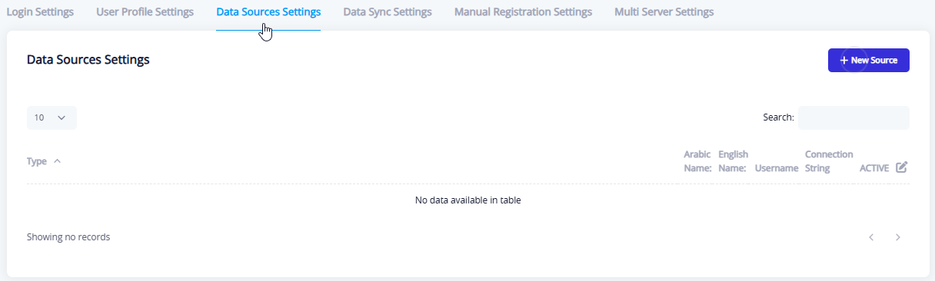Click the plus icon on New Source
The image size is (935, 281).
843,60
